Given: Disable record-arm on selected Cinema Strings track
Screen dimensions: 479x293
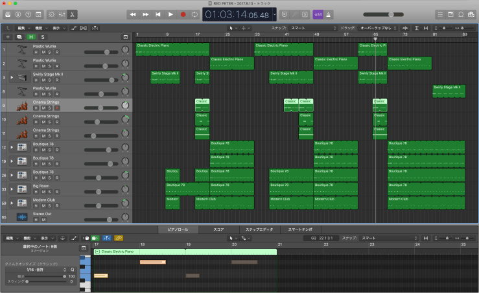Looking at the screenshot, I should pyautogui.click(x=57, y=108).
